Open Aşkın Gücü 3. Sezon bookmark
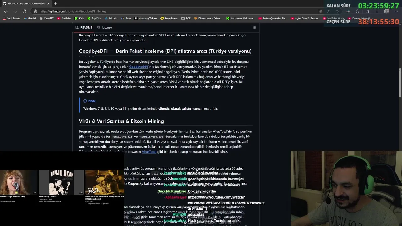Viewport: 402px width, 226px height. coord(305,18)
